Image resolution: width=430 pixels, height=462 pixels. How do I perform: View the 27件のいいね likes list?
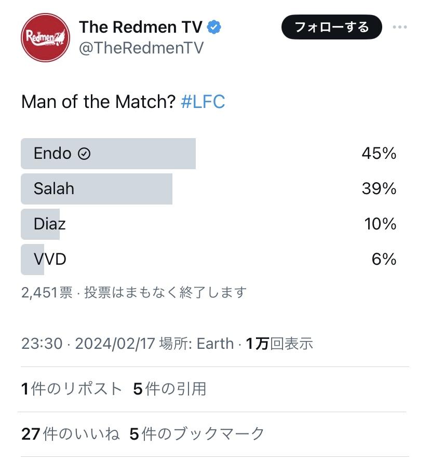coord(70,434)
